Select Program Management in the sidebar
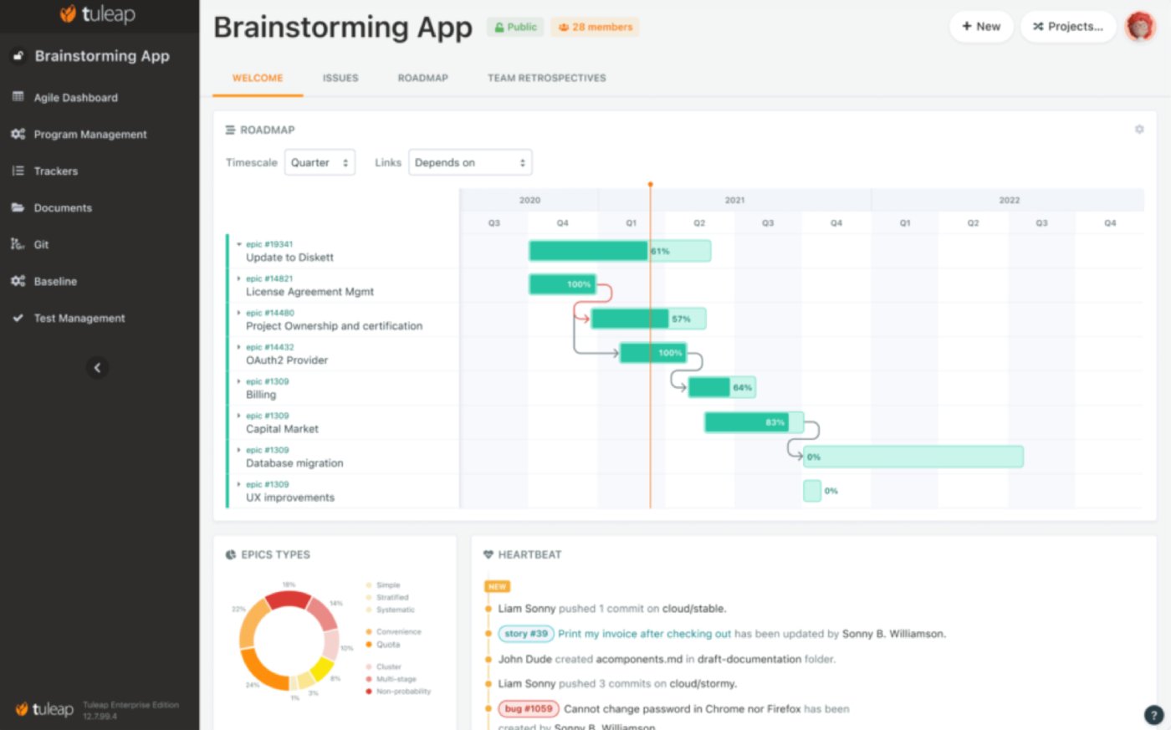This screenshot has width=1171, height=730. (89, 134)
